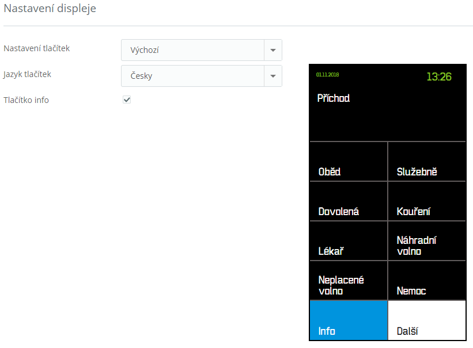The image size is (473, 348).
Task: Click the green 13:26 clock display
Action: click(x=438, y=77)
